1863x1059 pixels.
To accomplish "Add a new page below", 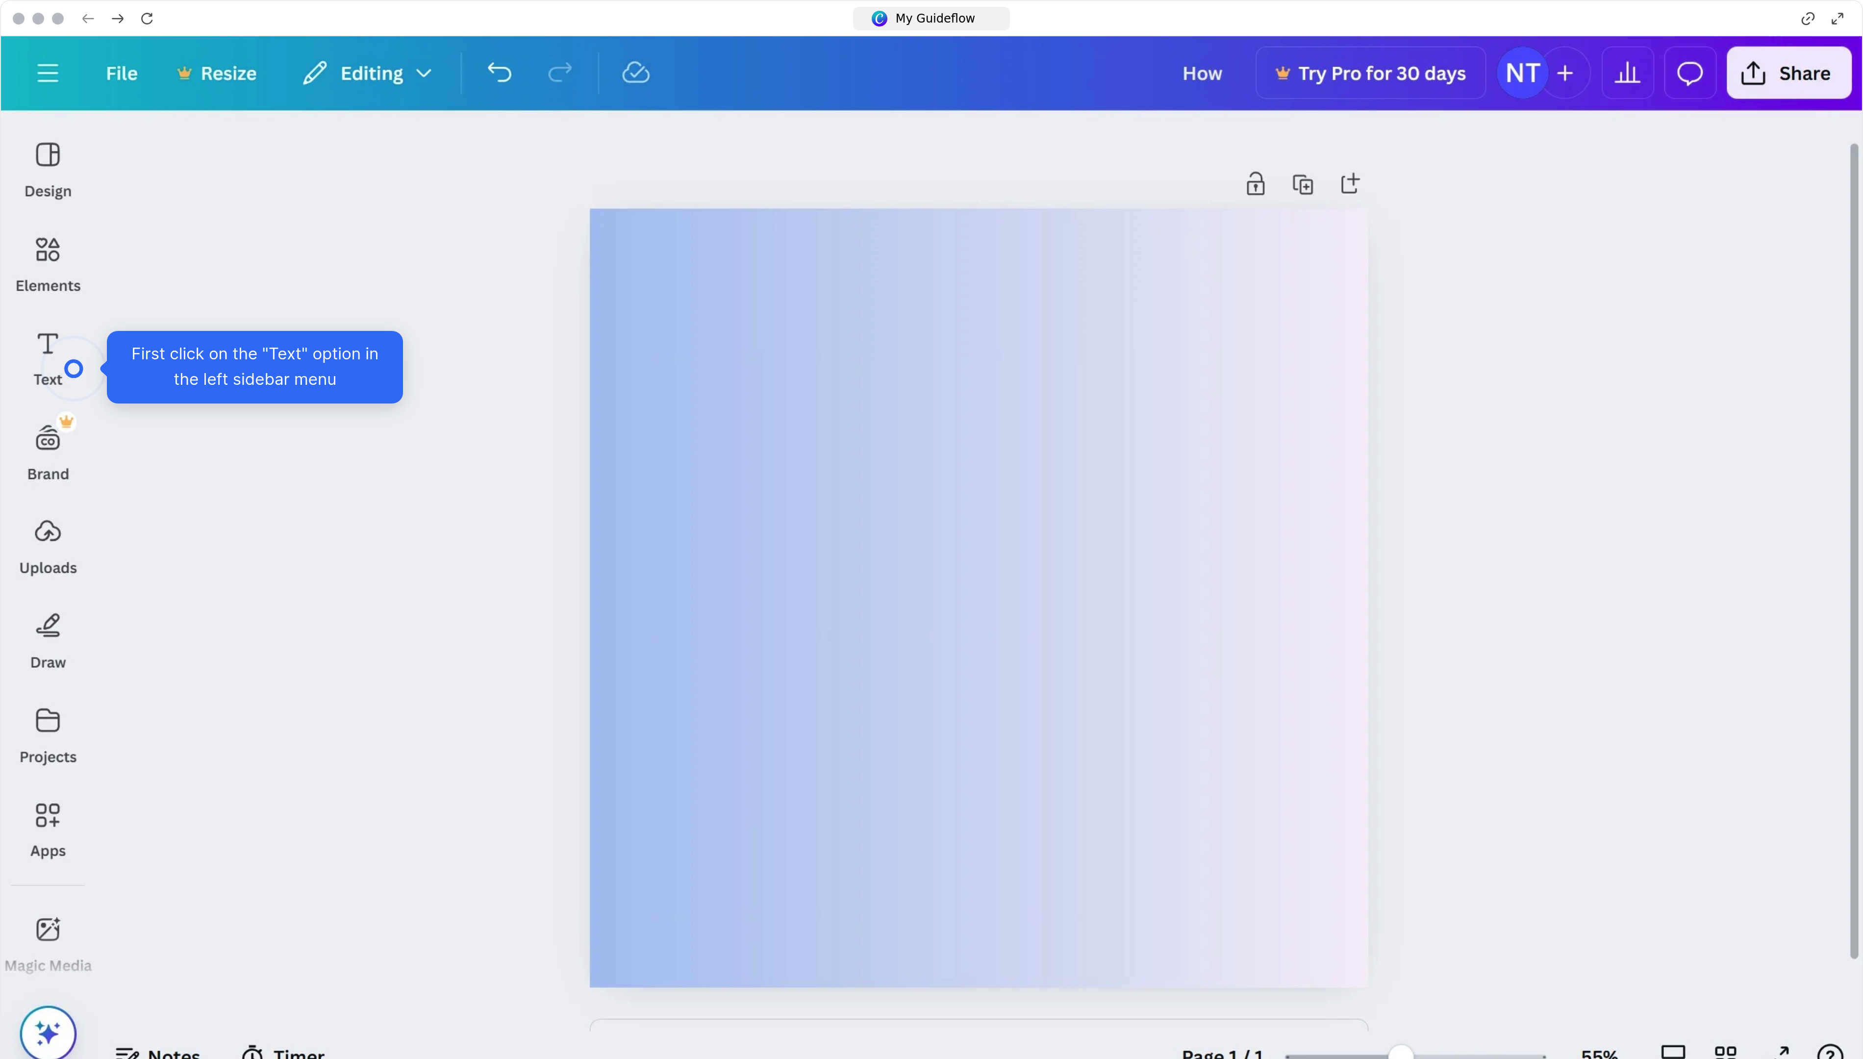I will (1350, 183).
